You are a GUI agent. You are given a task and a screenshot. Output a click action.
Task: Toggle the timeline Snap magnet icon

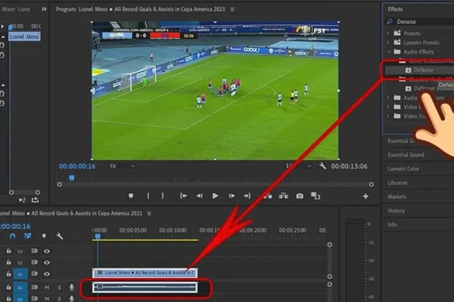coord(13,236)
